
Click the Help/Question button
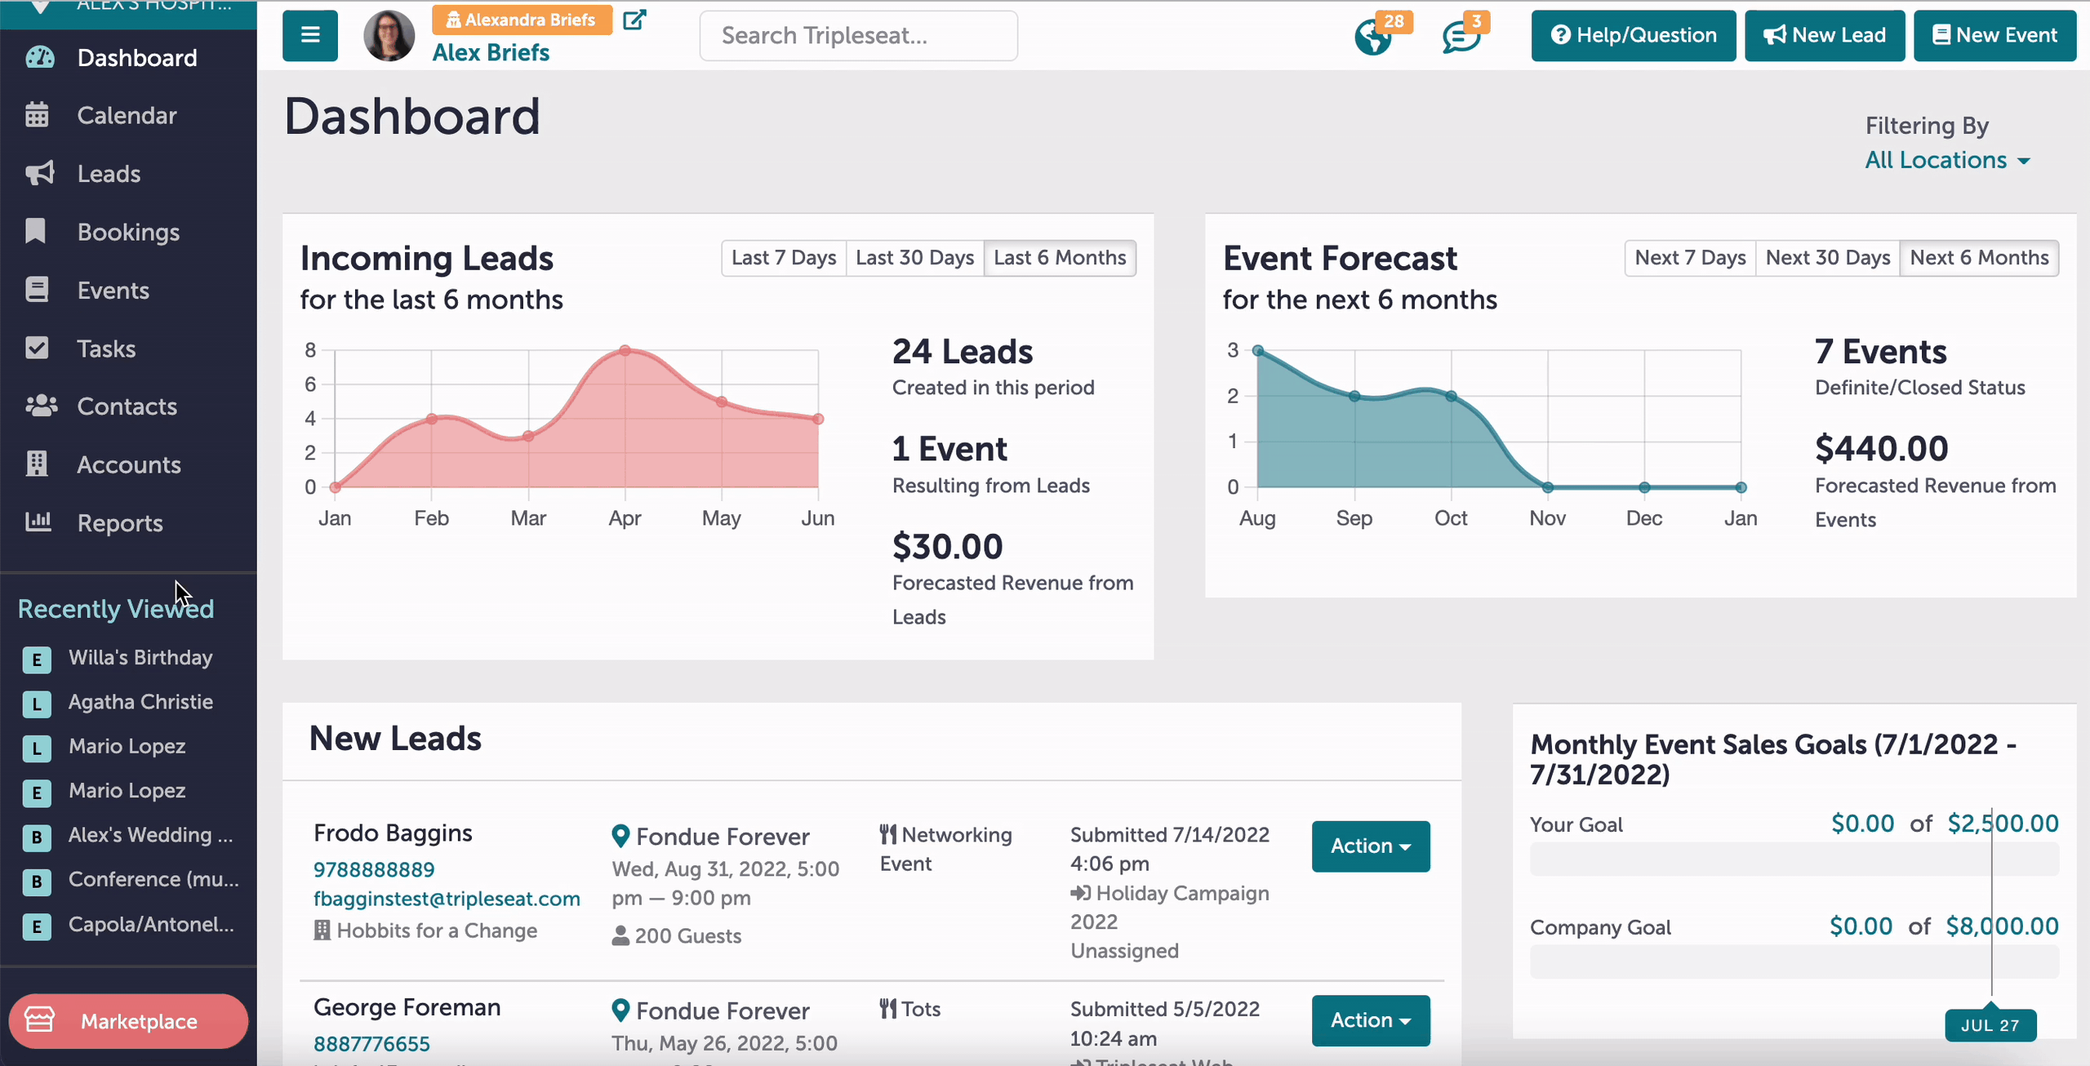(1634, 35)
